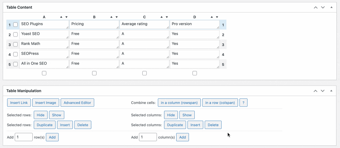Open the Advanced Editor
This screenshot has height=148, width=340.
tap(77, 103)
